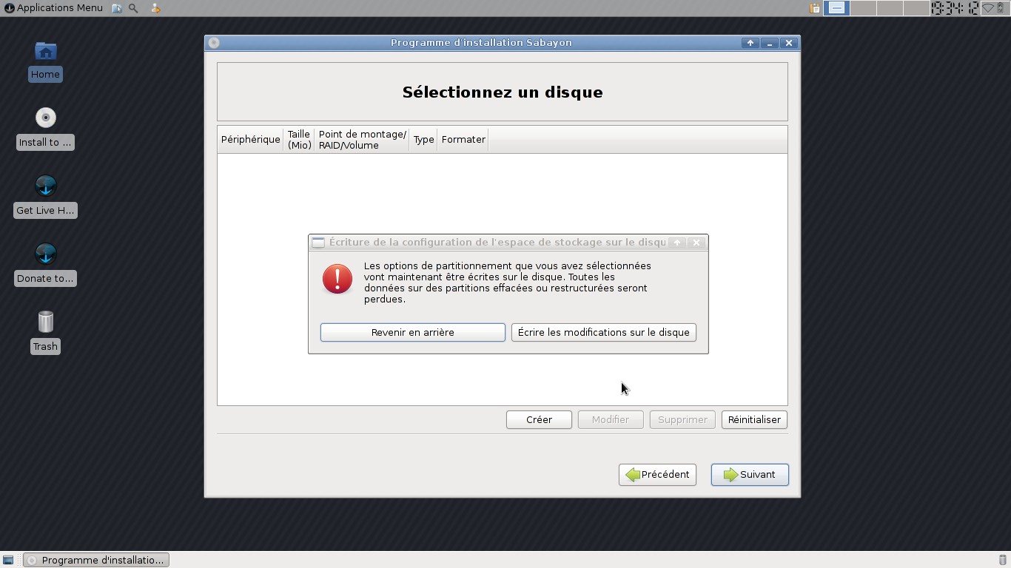The height and width of the screenshot is (568, 1011).
Task: Switch to the second workspace in pager
Action: 863,8
